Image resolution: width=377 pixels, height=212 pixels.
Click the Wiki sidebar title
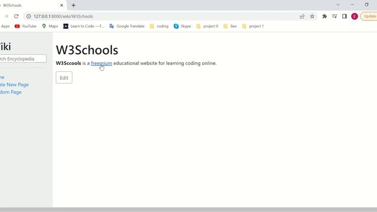(5, 47)
